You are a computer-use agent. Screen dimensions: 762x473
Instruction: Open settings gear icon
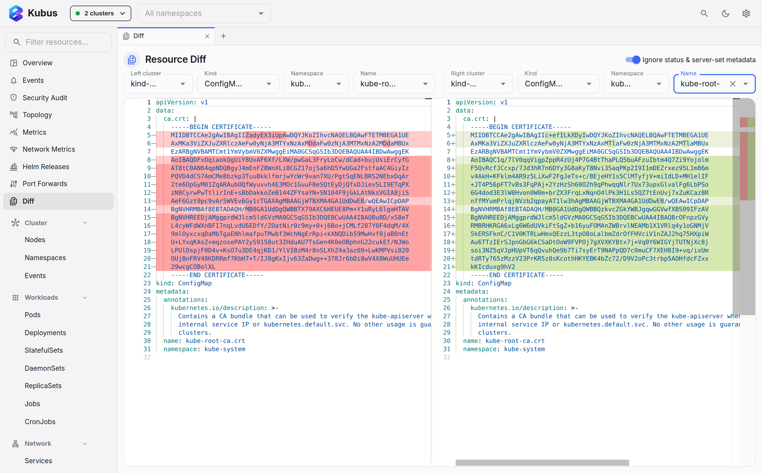pos(746,13)
